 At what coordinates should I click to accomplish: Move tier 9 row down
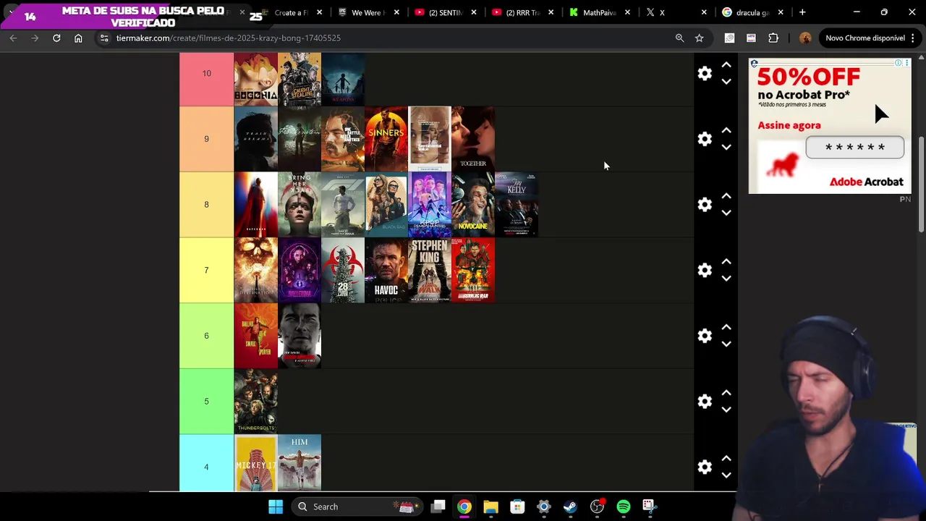726,148
